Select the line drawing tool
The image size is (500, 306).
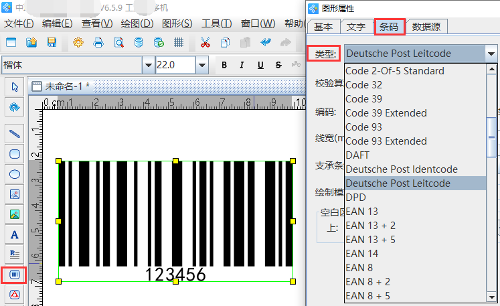pos(15,133)
